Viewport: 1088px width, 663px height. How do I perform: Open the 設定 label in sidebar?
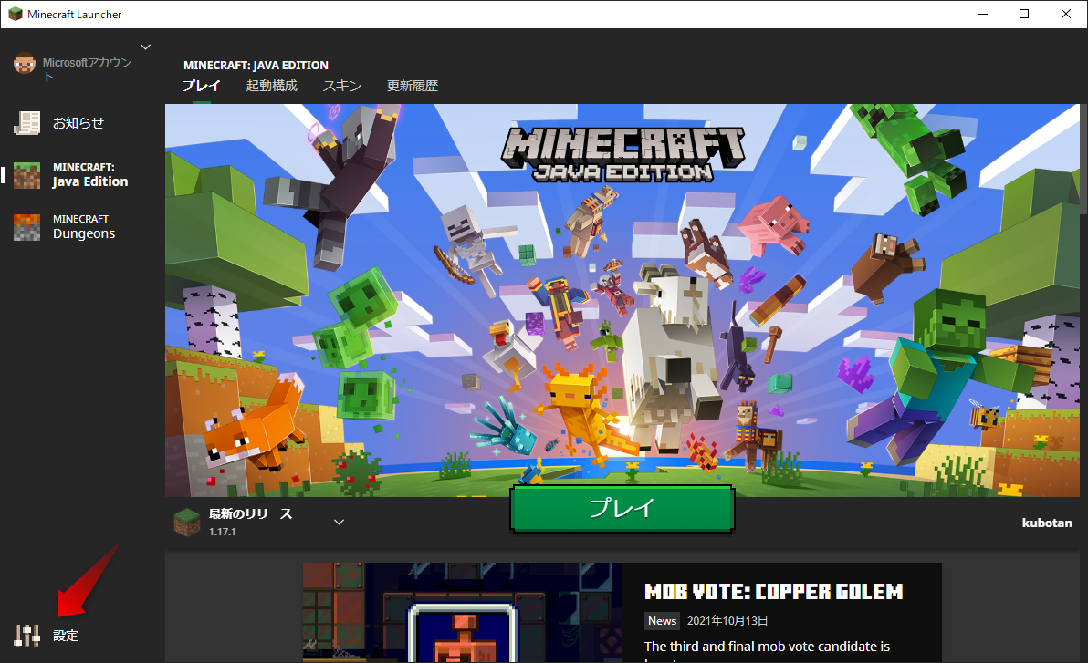pos(66,636)
